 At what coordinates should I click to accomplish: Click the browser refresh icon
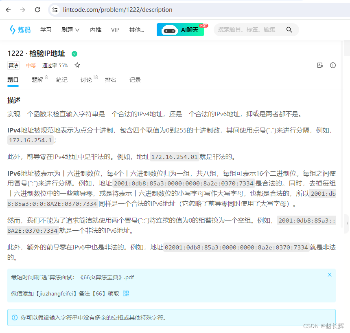[x=37, y=9]
